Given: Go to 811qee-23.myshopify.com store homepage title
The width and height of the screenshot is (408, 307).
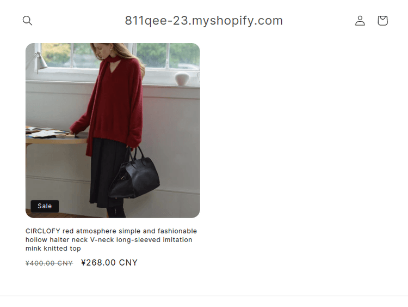Looking at the screenshot, I should pos(204,21).
